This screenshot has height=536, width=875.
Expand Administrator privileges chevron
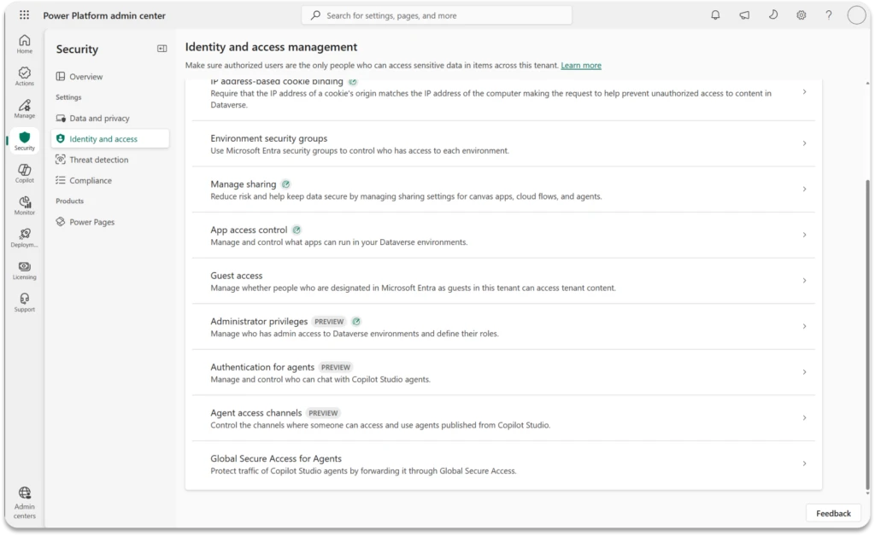pyautogui.click(x=804, y=326)
